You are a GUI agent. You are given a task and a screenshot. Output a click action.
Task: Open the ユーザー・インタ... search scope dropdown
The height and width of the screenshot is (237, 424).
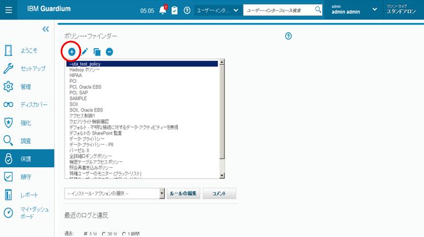pyautogui.click(x=217, y=10)
